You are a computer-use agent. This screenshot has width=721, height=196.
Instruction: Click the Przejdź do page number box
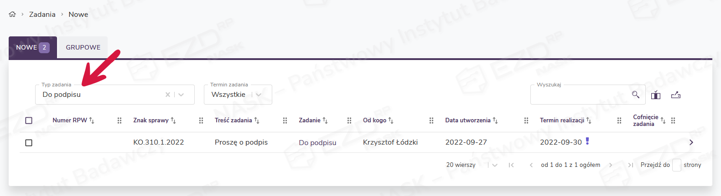pos(677,165)
